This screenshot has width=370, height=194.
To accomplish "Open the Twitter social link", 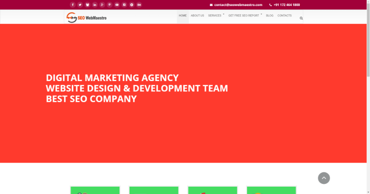I will pyautogui.click(x=80, y=5).
